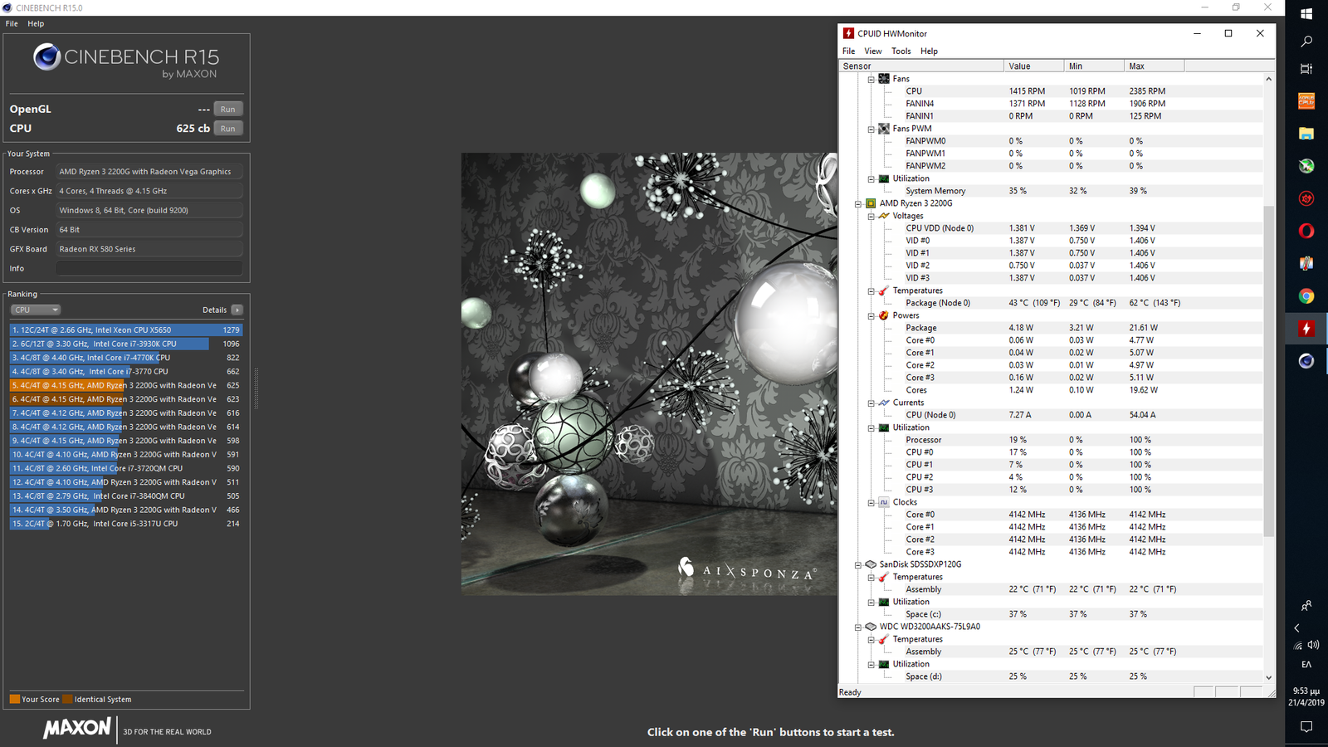Viewport: 1328px width, 747px height.
Task: Click the AMD Ryzen 3 2200G chip icon
Action: tap(871, 203)
